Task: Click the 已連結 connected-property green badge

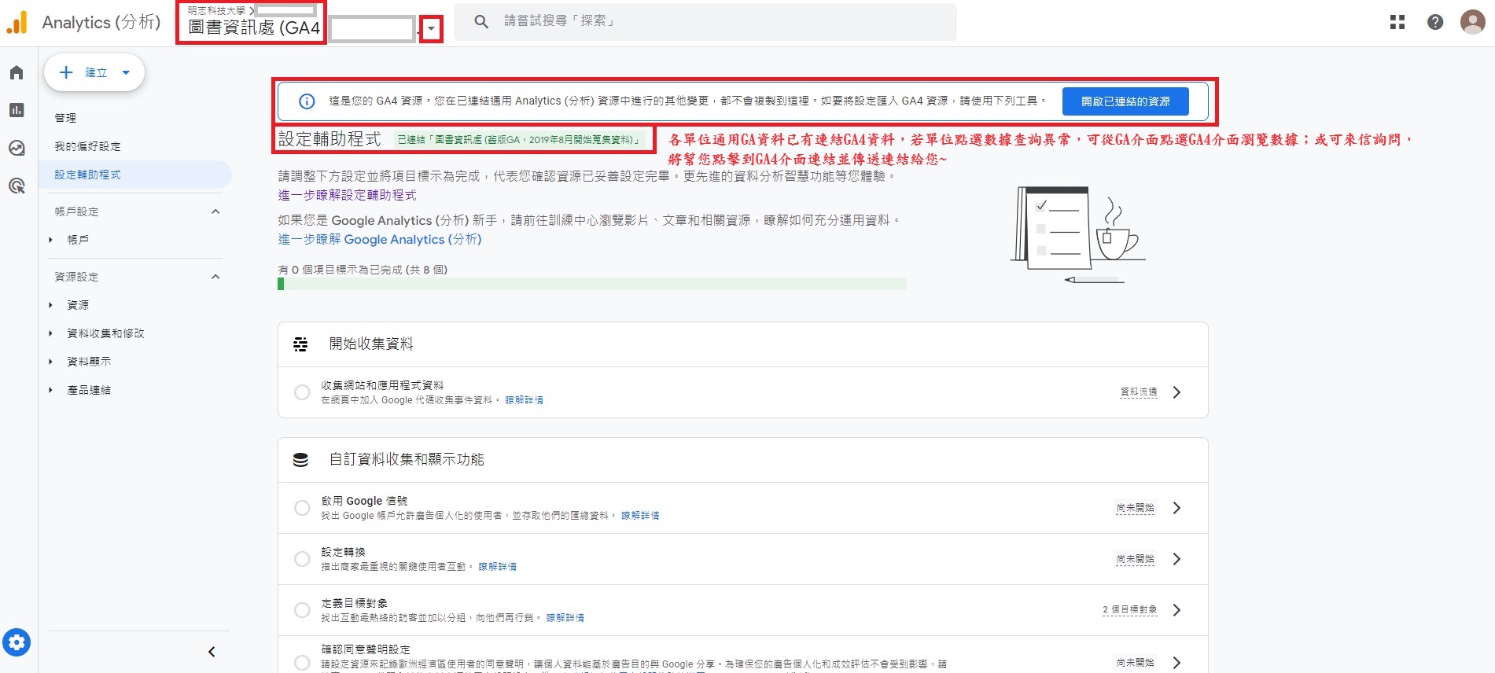Action: [x=520, y=140]
